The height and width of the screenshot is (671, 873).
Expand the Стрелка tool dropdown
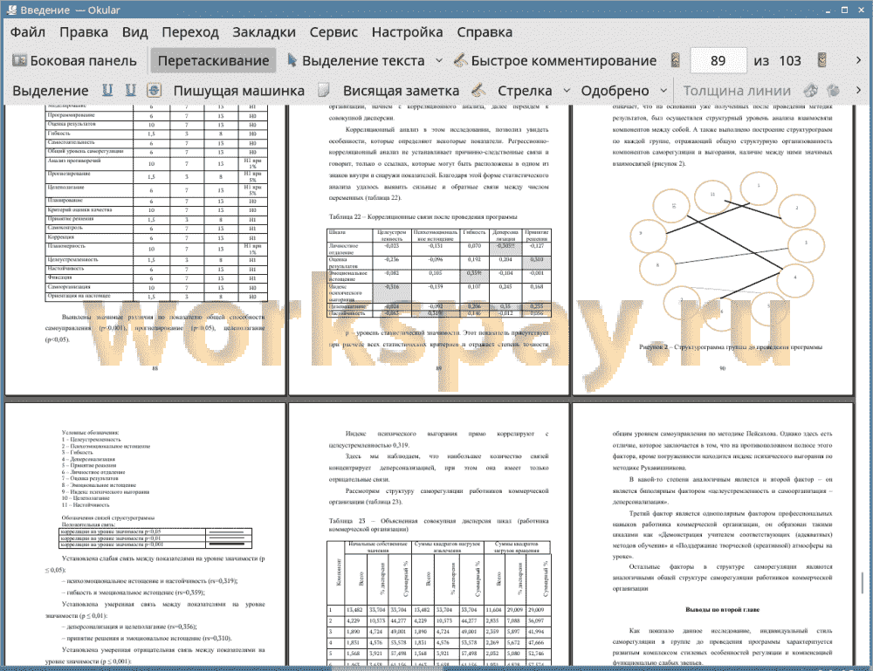coord(567,91)
